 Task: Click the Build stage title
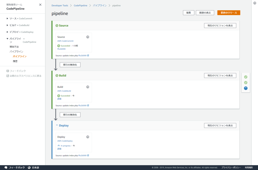pyautogui.click(x=62, y=76)
